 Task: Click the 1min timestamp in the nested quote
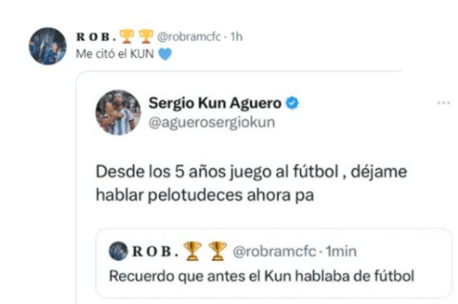pyautogui.click(x=341, y=251)
